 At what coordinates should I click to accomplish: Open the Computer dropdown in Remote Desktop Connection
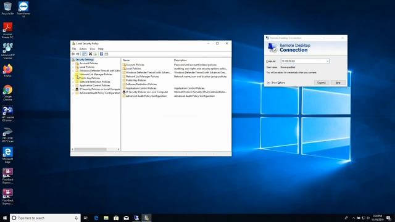tap(327, 61)
